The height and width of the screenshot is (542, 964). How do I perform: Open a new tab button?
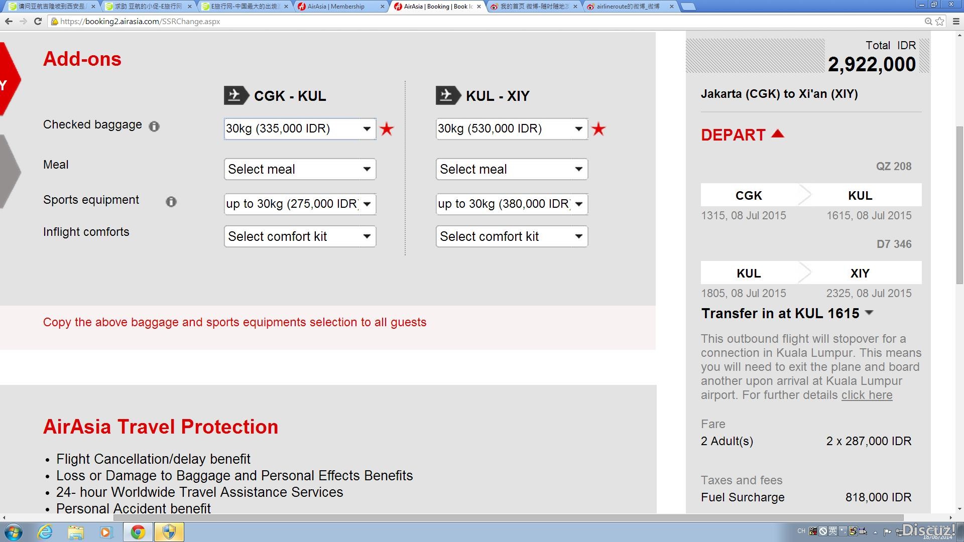[688, 7]
